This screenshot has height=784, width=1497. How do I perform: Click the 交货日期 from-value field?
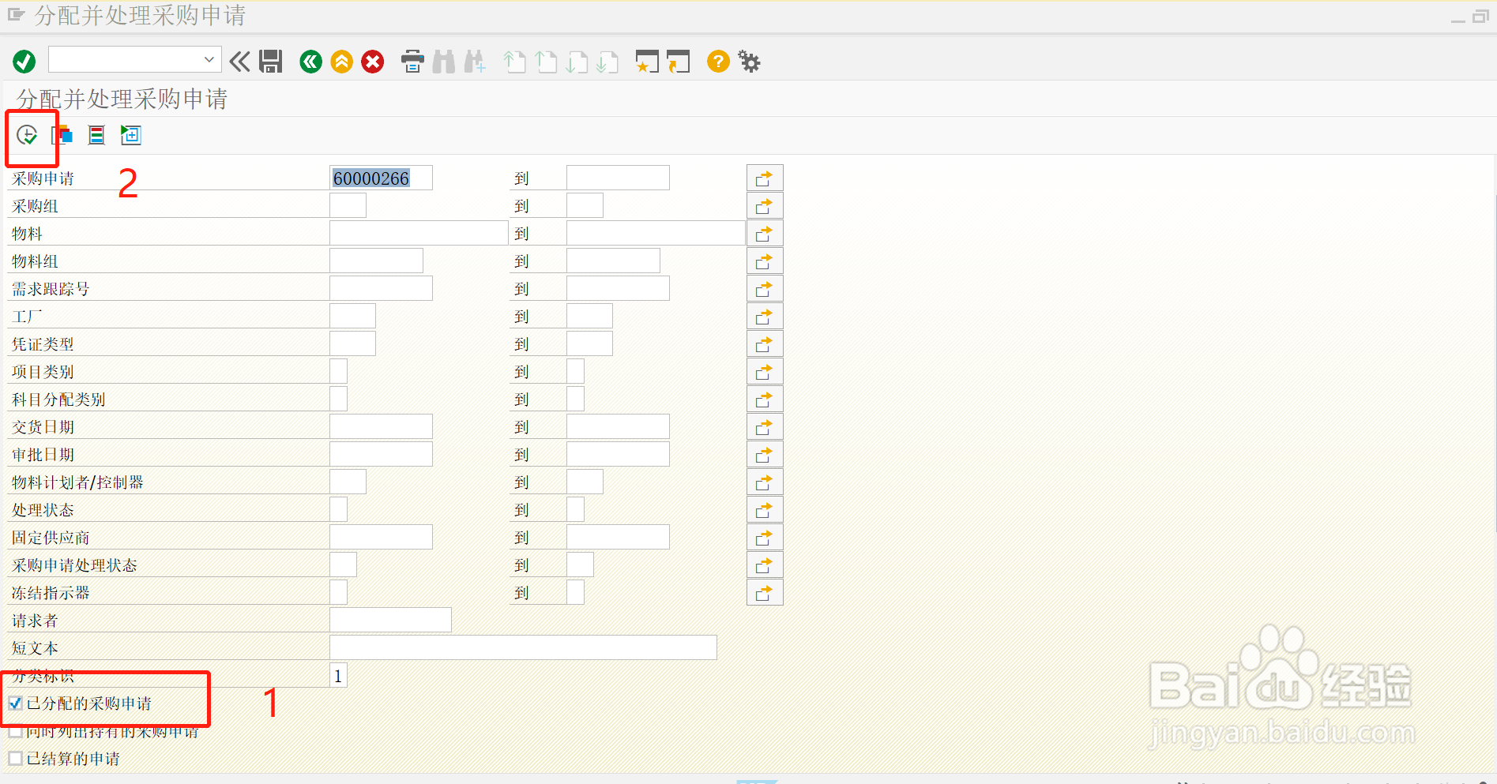click(x=381, y=426)
